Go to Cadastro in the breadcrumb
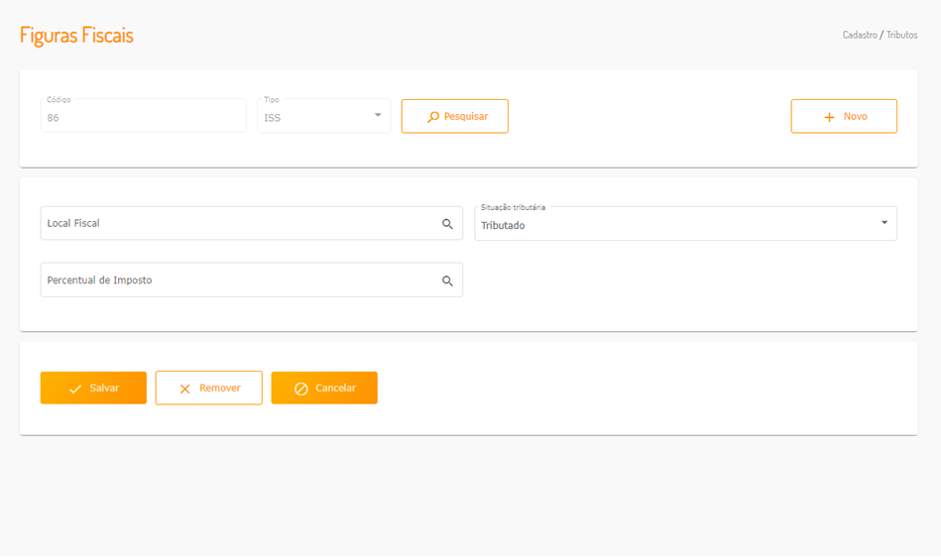941x557 pixels. (860, 35)
